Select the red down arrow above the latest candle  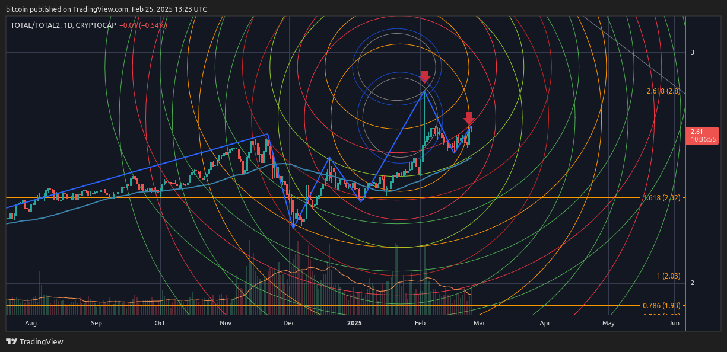tap(469, 118)
